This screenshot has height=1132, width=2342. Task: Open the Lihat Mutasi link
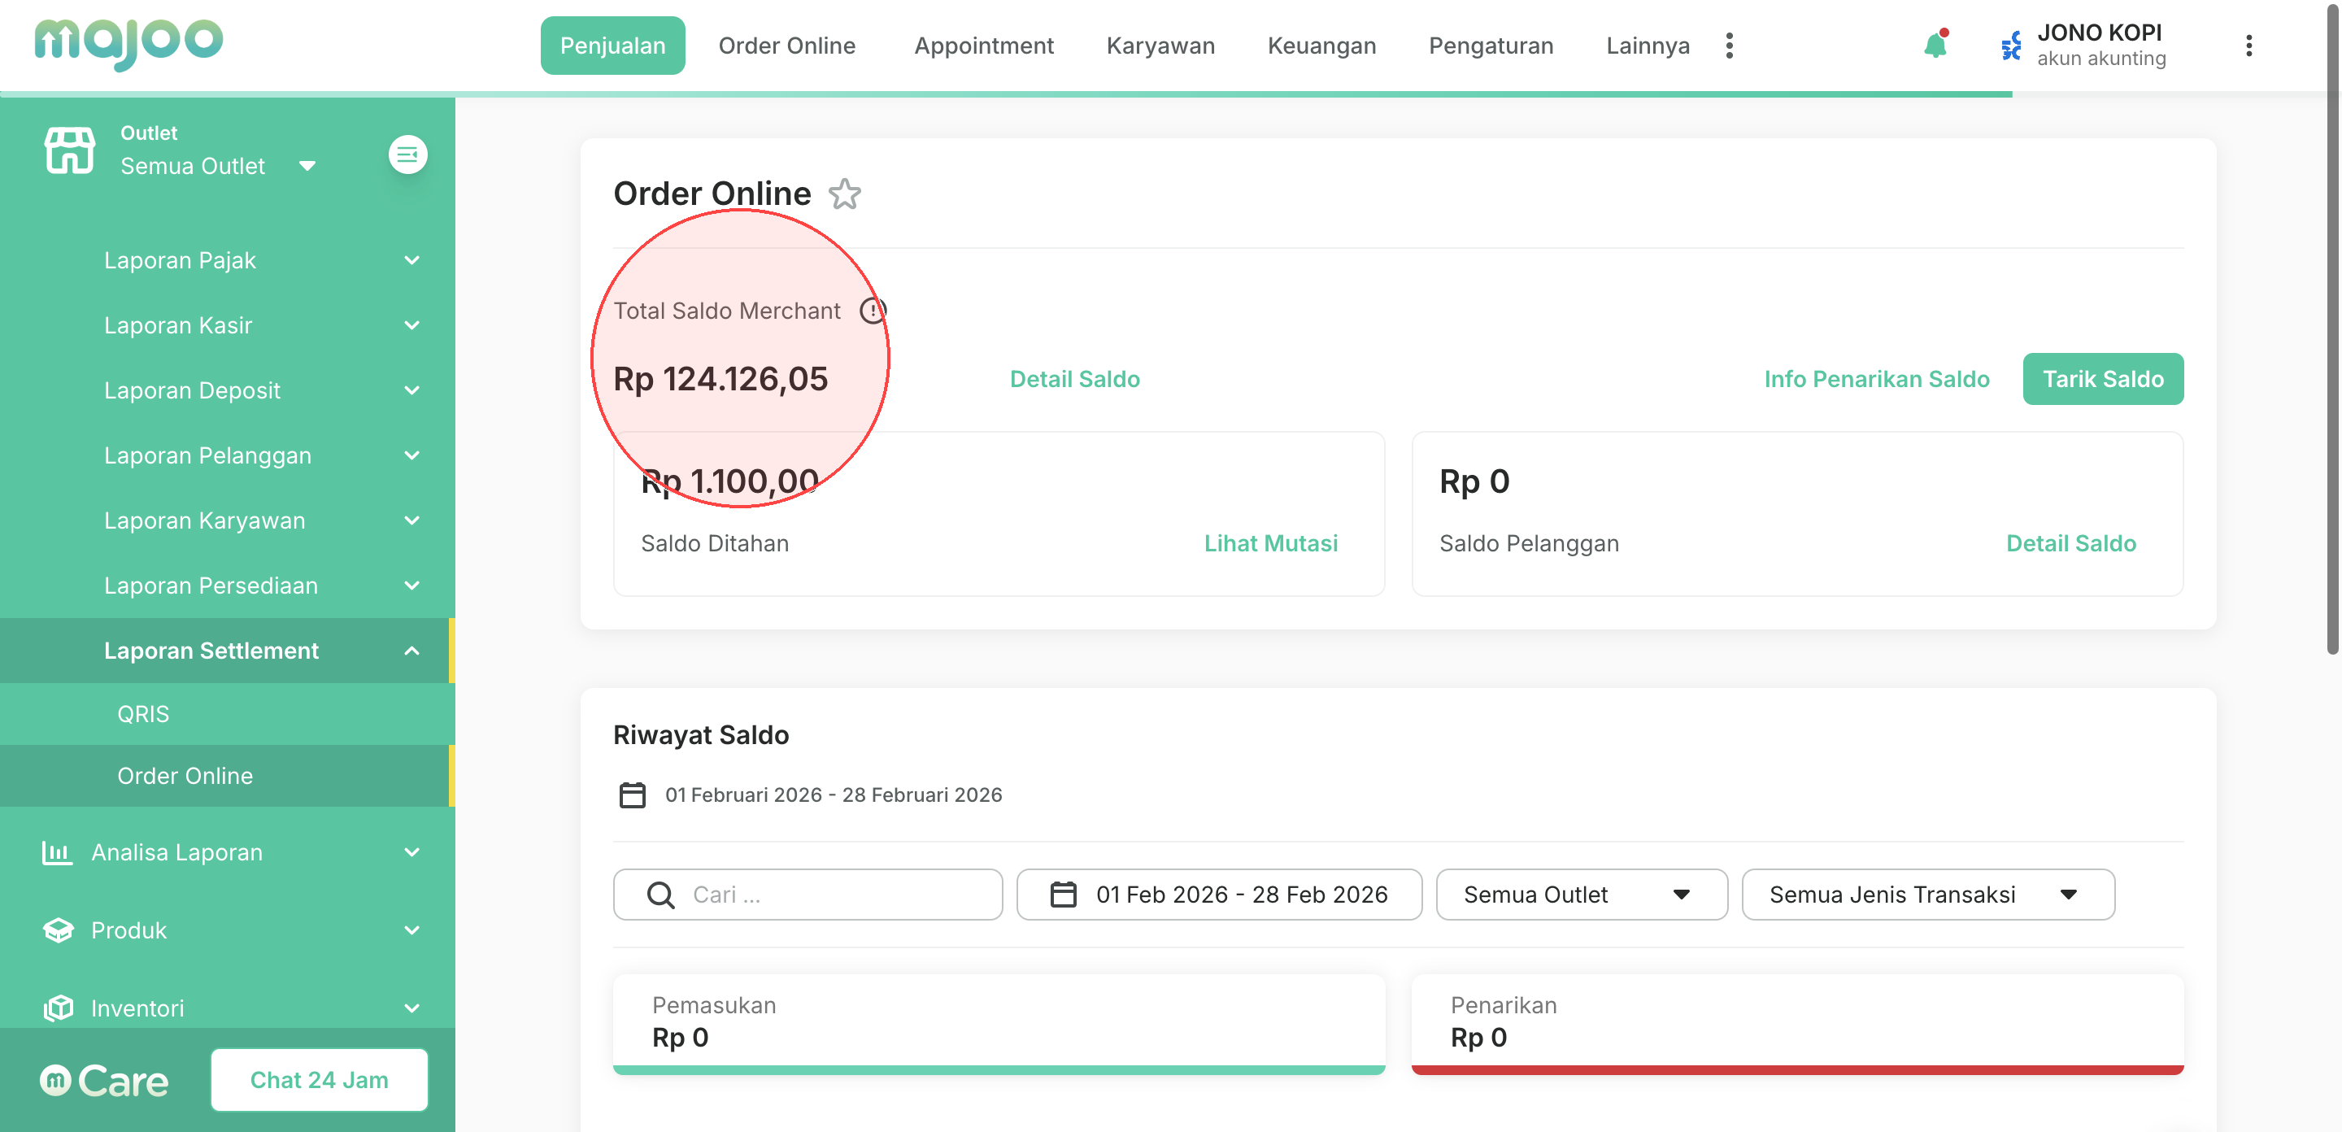[1270, 544]
